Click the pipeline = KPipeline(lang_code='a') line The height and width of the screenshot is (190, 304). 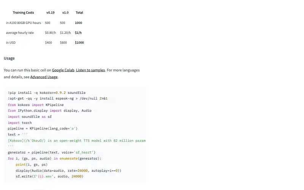(x=43, y=128)
